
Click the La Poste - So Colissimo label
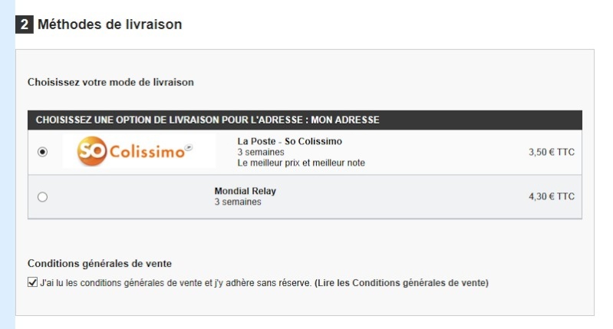[290, 141]
